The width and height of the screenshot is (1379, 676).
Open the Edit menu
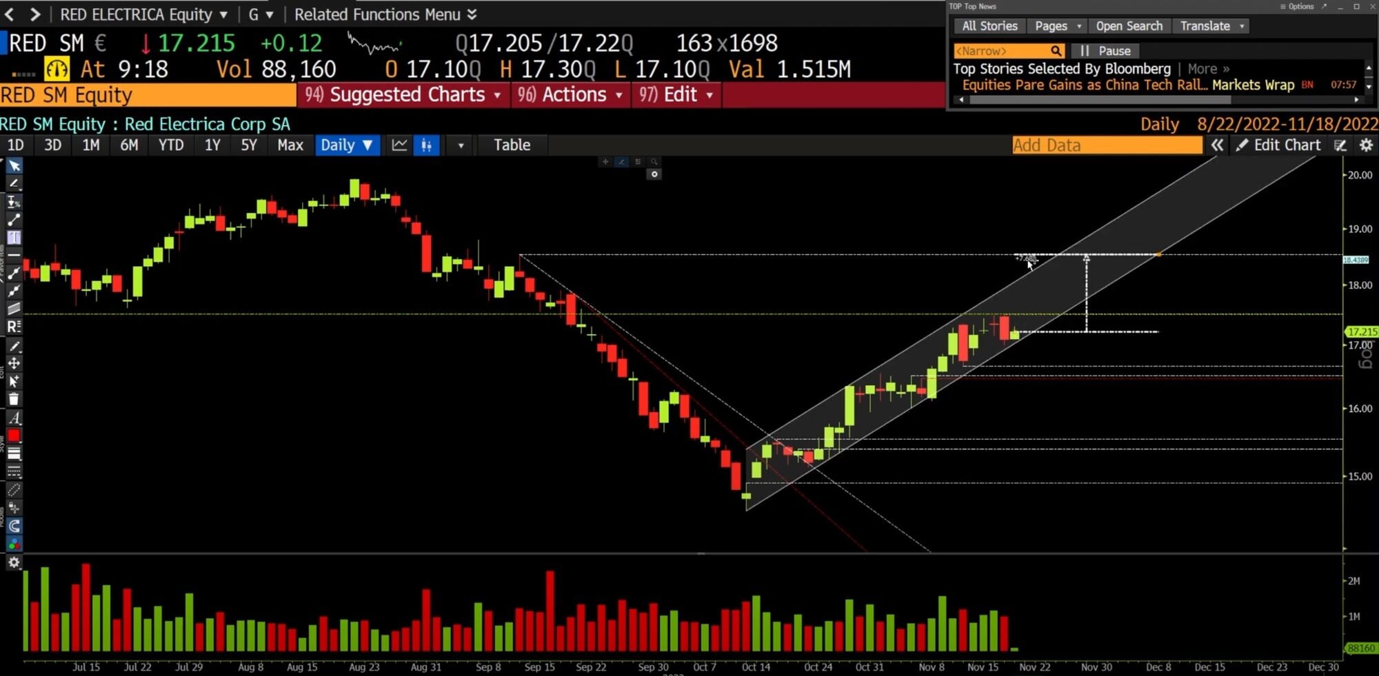[x=676, y=95]
